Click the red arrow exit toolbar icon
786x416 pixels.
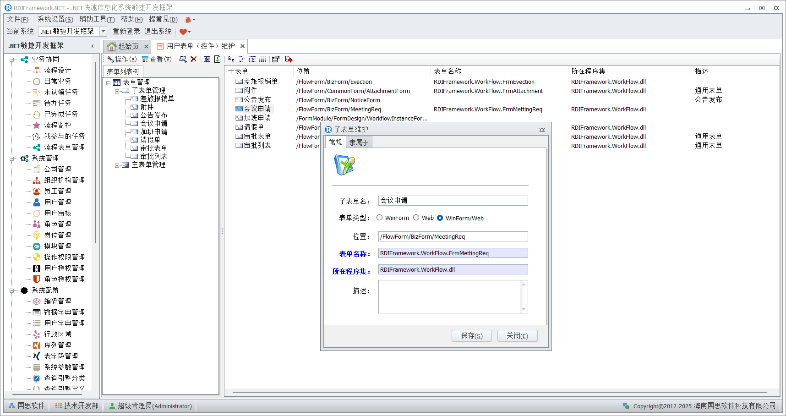pyautogui.click(x=289, y=59)
